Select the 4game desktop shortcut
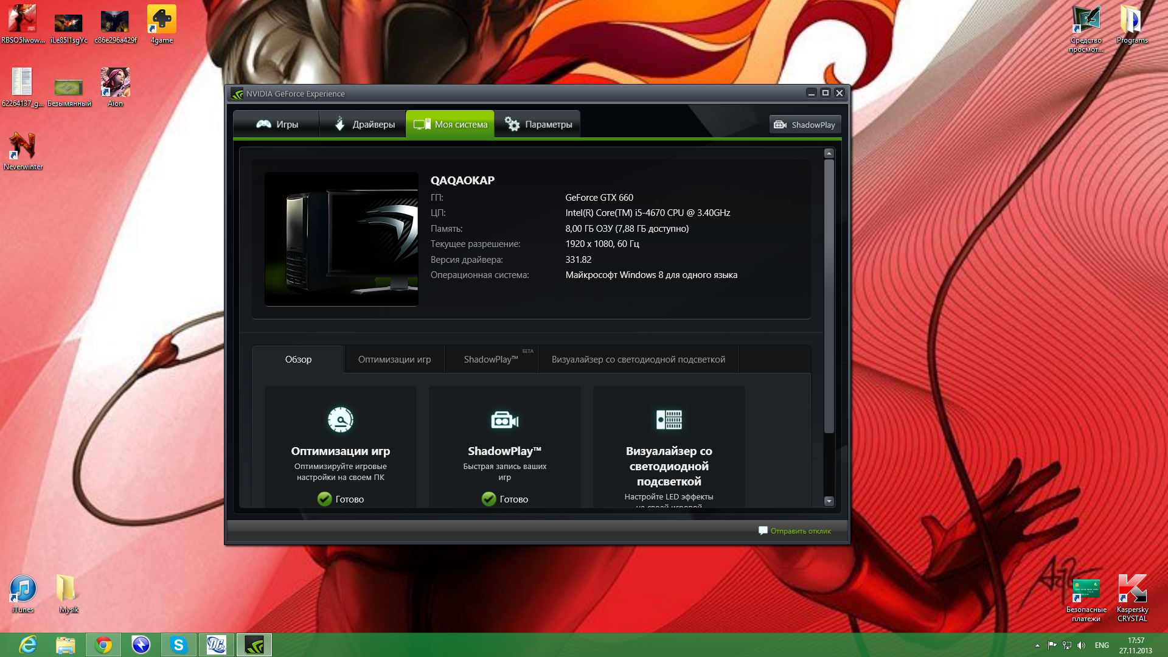Viewport: 1168px width, 657px height. [x=162, y=24]
